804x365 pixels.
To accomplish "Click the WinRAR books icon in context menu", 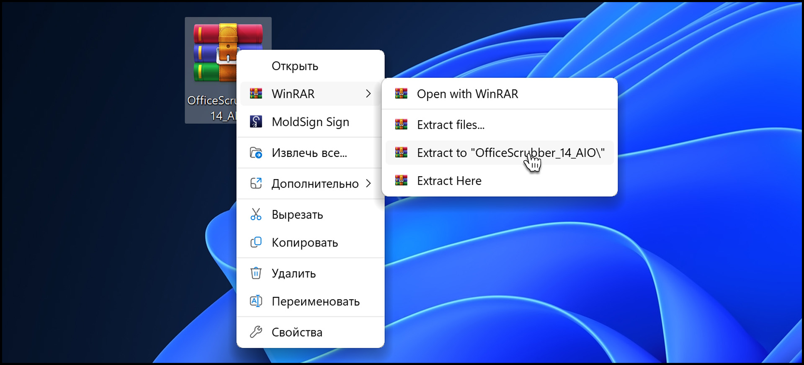I will click(256, 94).
